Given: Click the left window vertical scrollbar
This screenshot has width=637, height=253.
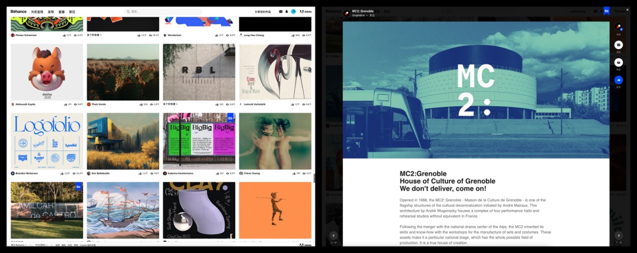Looking at the screenshot, I should tap(314, 178).
